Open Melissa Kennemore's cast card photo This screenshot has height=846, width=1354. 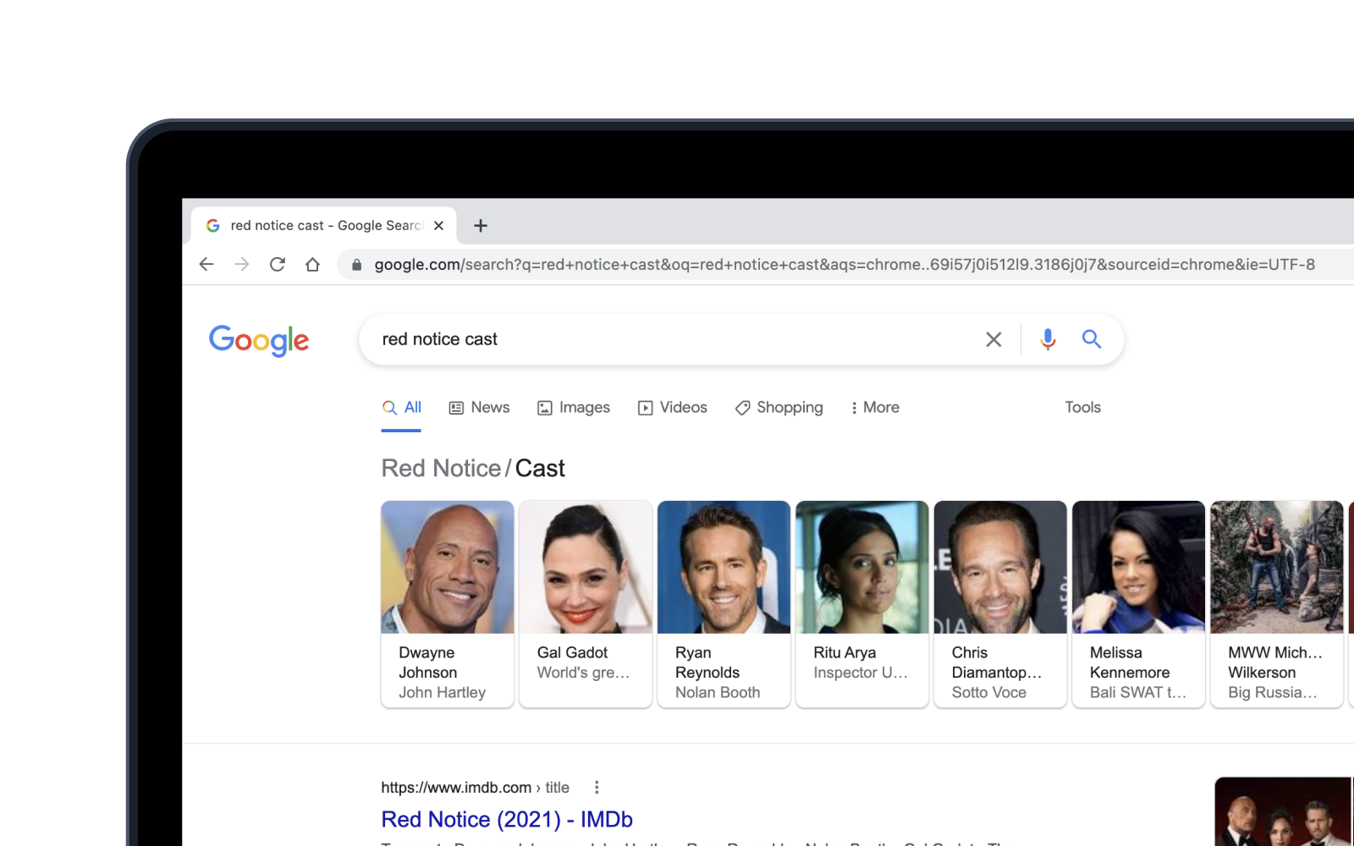click(x=1138, y=567)
